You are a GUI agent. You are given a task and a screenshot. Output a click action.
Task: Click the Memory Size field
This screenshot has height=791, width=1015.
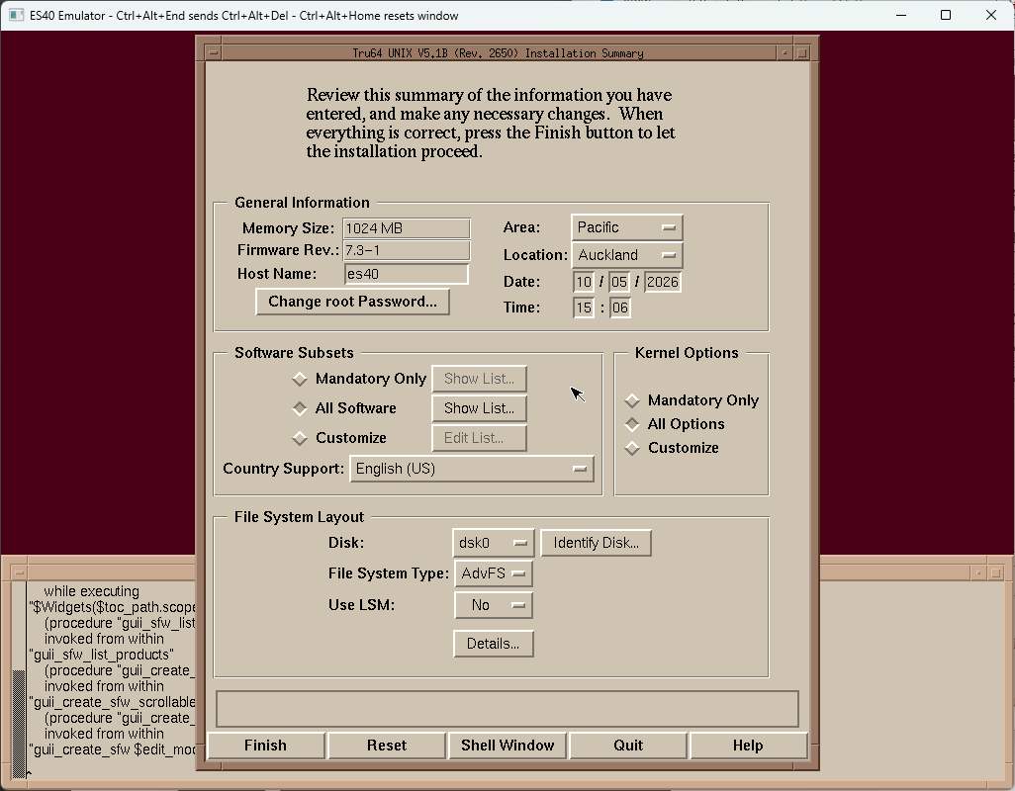[406, 228]
